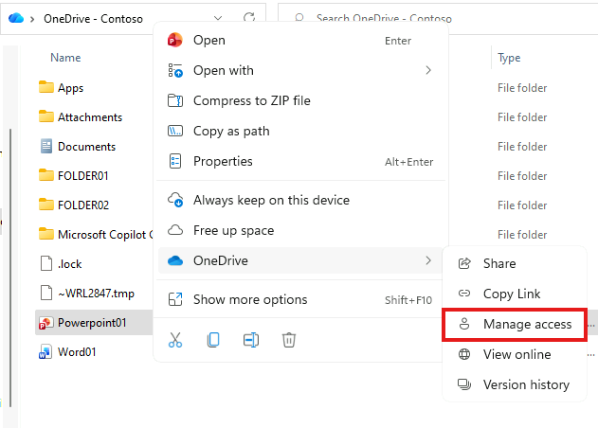Image resolution: width=598 pixels, height=428 pixels.
Task: Sort by the Name column header
Action: coord(65,58)
